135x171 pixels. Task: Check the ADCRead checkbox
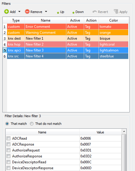tap(8, 138)
